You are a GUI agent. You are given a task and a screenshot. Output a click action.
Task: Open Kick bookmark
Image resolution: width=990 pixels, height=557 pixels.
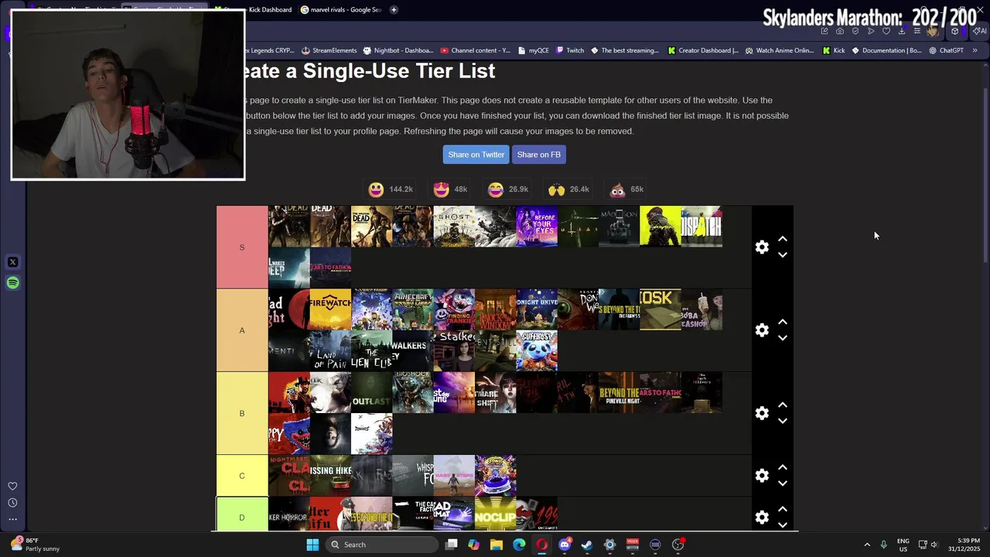tap(834, 50)
